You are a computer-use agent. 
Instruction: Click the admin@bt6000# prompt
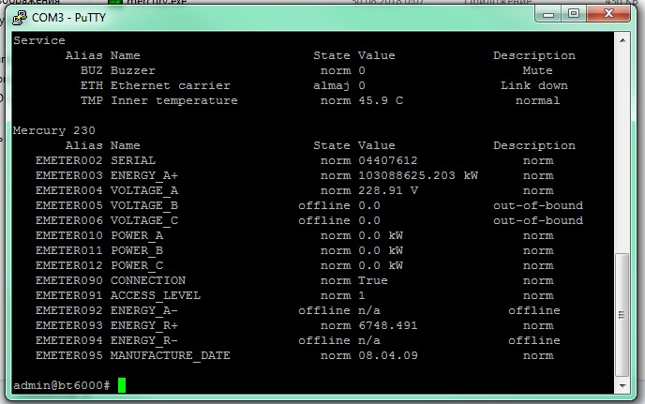(62, 385)
